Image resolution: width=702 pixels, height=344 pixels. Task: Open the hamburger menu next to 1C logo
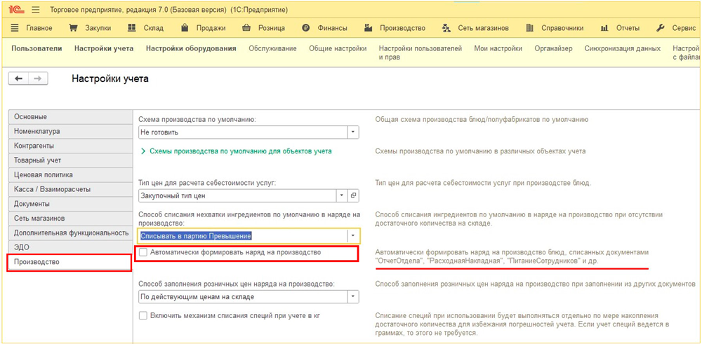(35, 10)
